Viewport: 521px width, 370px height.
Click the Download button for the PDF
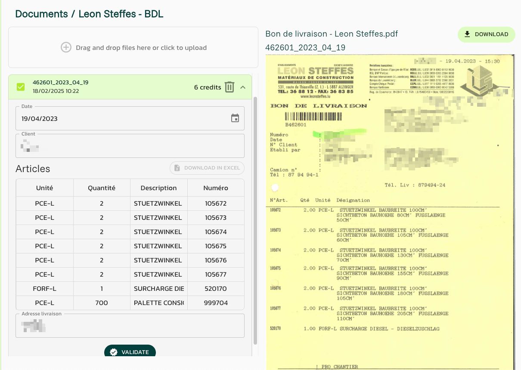(x=486, y=34)
